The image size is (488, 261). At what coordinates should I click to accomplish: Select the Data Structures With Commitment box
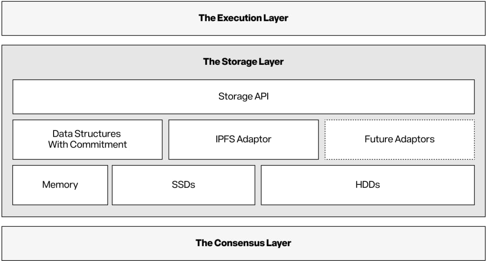[87, 140]
